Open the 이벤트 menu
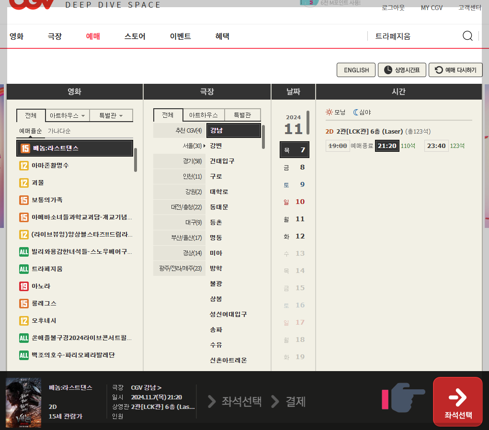Screen dimensions: 489x430 click(180, 36)
